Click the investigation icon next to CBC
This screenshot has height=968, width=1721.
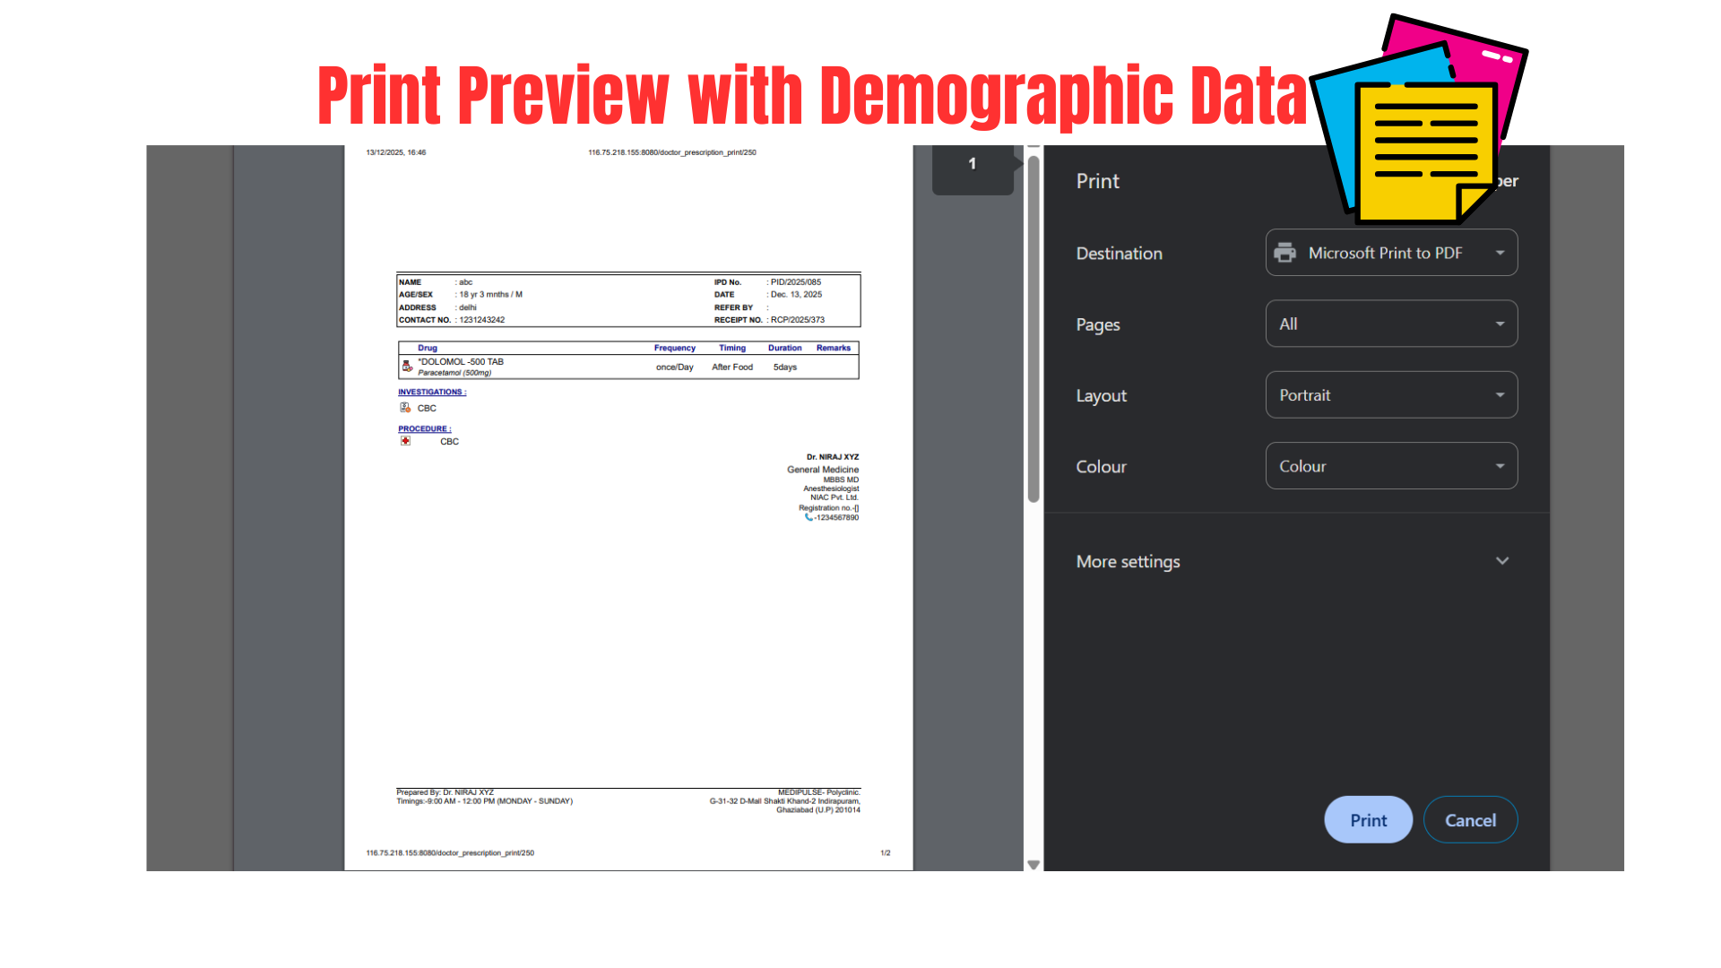click(x=405, y=408)
